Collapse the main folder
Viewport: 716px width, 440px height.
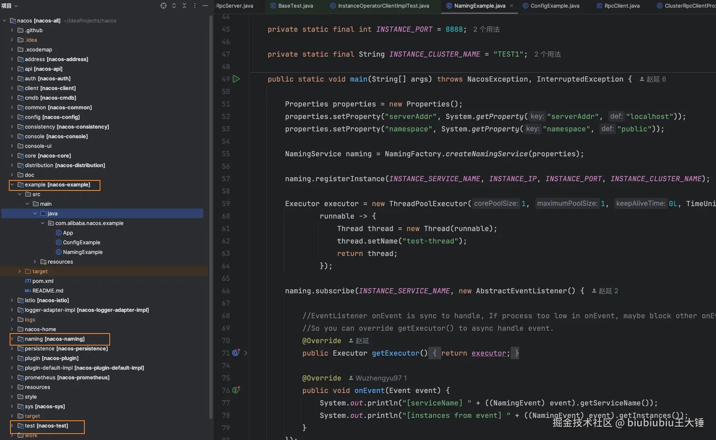click(x=27, y=204)
